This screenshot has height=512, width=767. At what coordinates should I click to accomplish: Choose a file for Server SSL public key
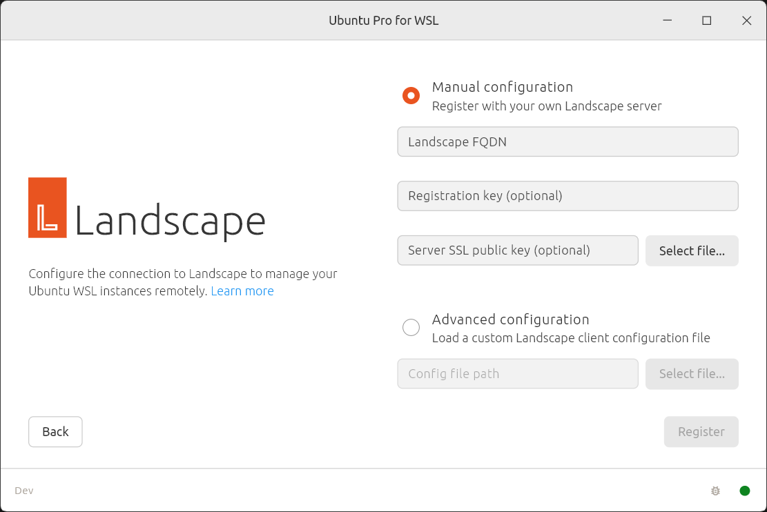pos(692,250)
